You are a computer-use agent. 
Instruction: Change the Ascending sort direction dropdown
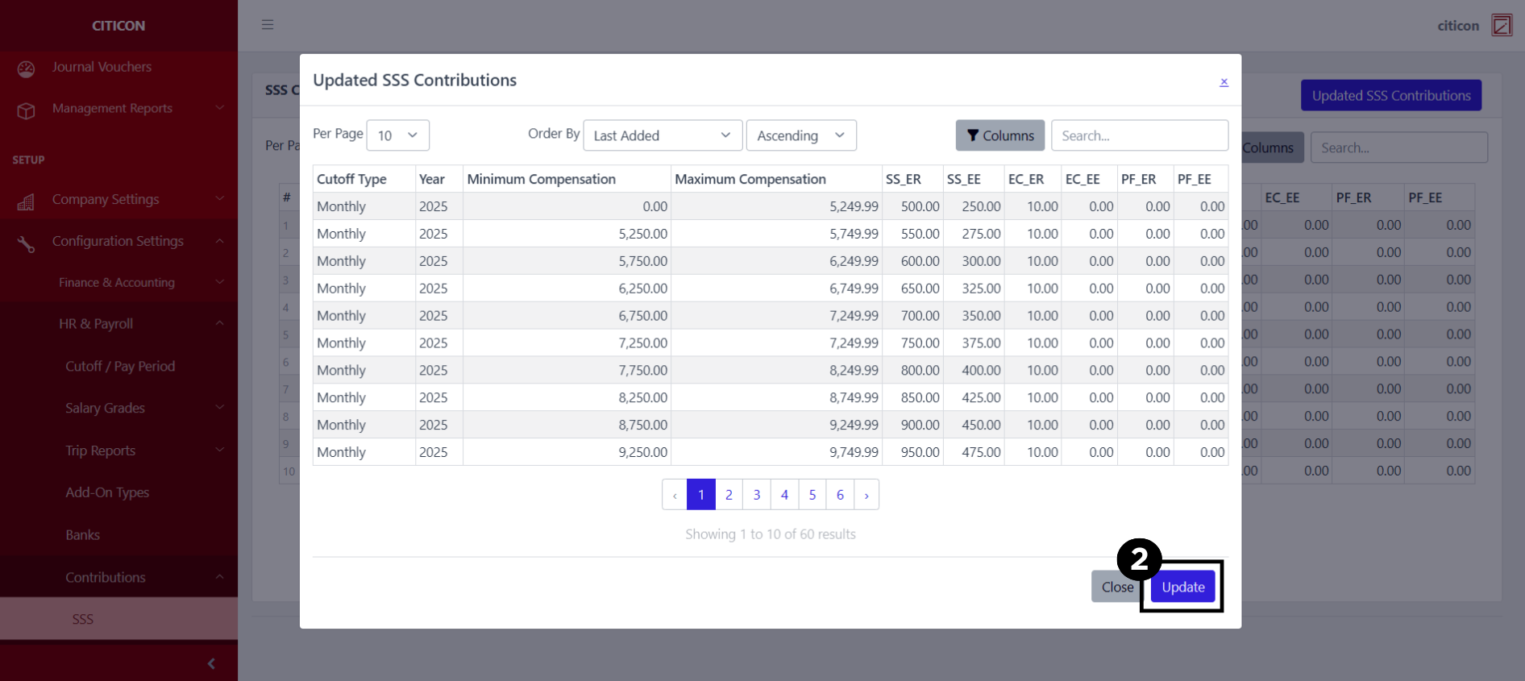[800, 135]
